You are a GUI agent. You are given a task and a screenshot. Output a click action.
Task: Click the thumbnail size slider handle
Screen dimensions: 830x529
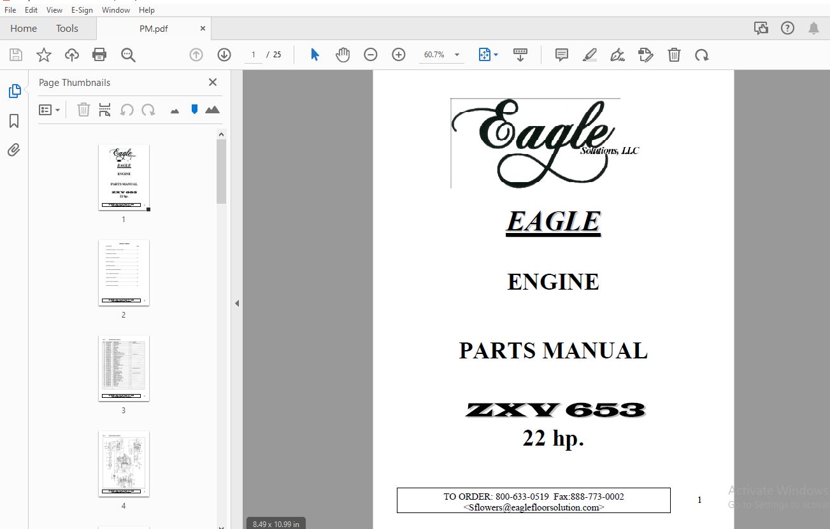click(194, 109)
